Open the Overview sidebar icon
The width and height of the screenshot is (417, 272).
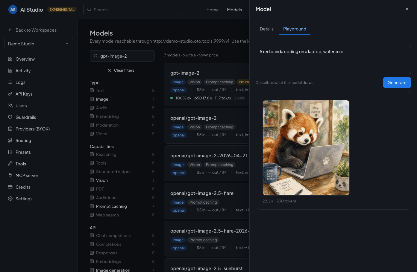click(10, 59)
